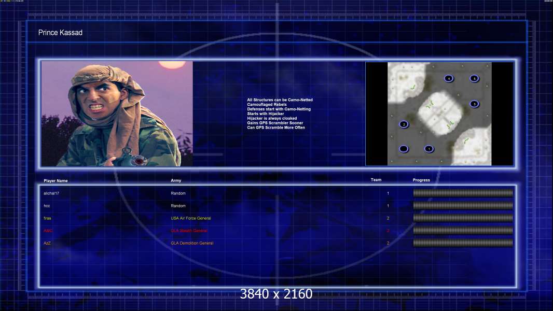The image size is (553, 311).
Task: Click 'Camouflaged Rebels' ability line
Action: point(267,105)
